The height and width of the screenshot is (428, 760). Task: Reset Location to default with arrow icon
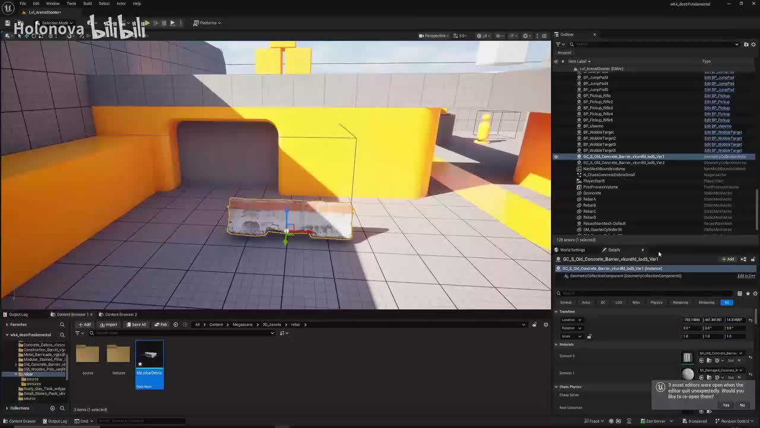pos(750,320)
